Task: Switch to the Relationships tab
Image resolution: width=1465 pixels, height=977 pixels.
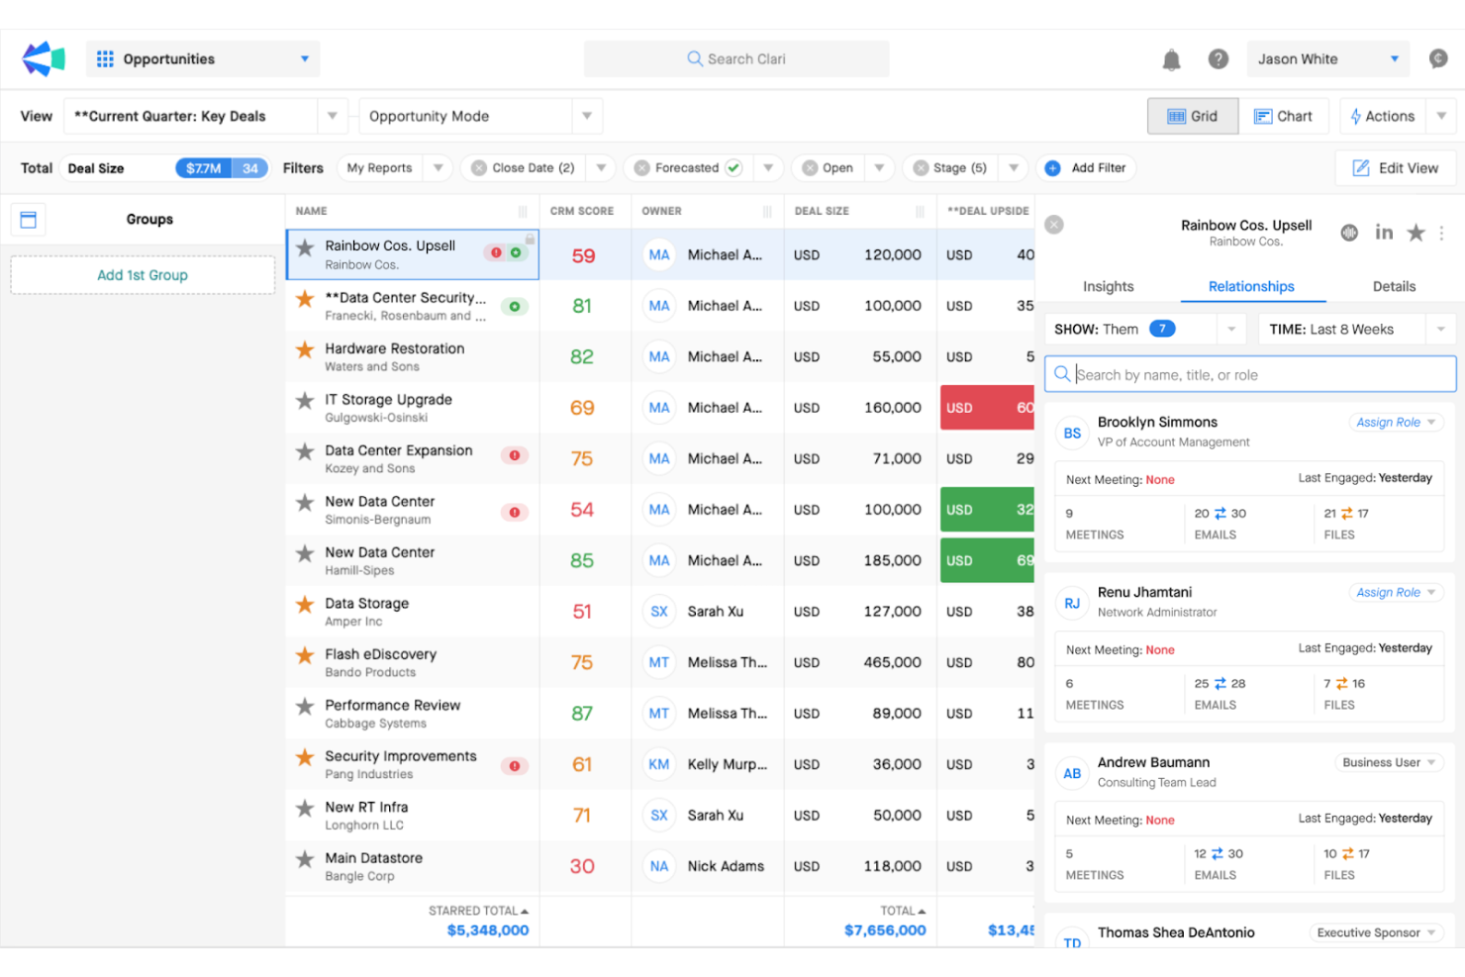Action: [x=1251, y=287]
